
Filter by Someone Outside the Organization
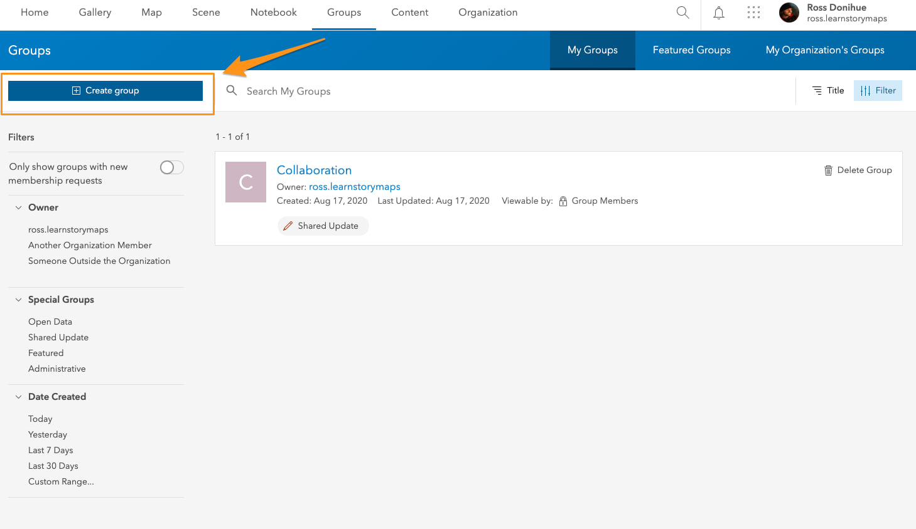[99, 261]
